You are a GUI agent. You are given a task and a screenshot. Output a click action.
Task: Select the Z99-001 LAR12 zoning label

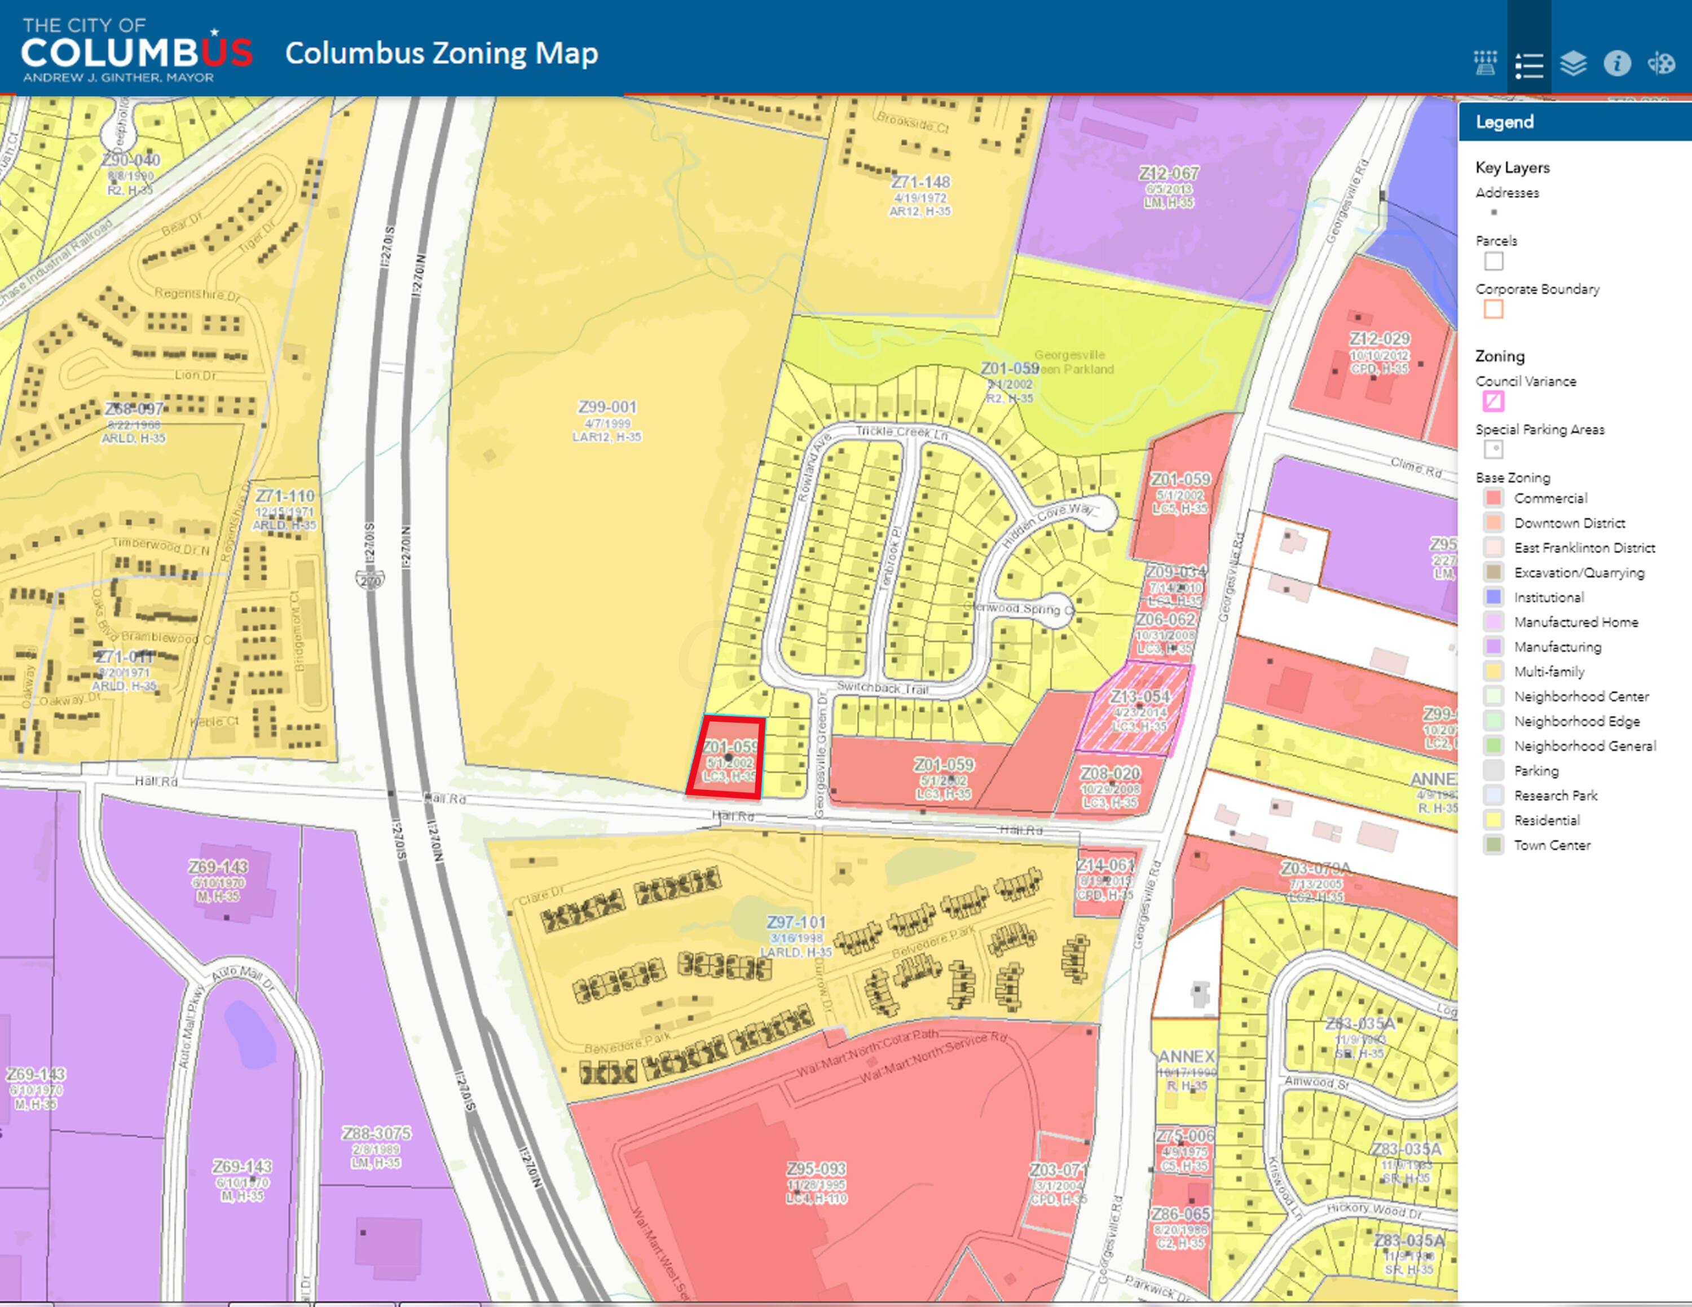607,421
